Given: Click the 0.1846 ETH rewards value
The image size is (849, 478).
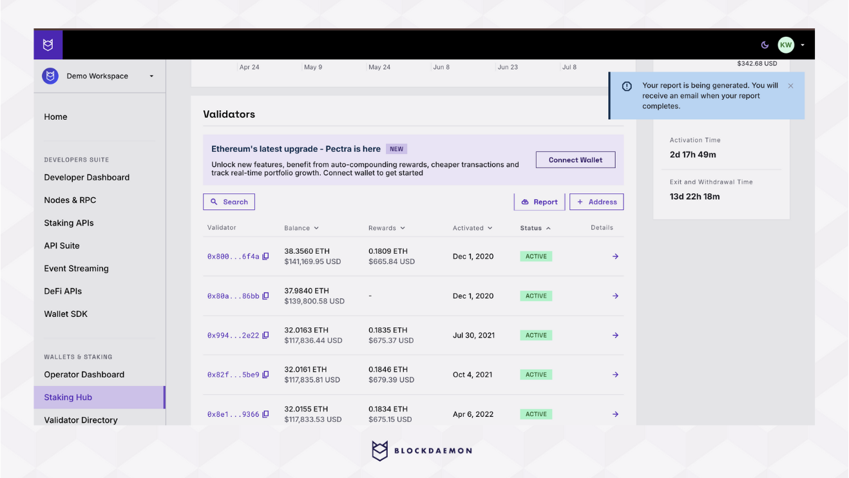Looking at the screenshot, I should point(388,370).
